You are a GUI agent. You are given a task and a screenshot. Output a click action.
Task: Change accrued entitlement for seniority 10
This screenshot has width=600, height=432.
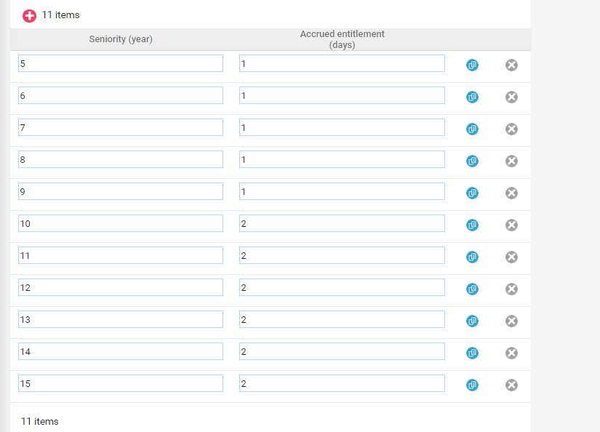coord(342,223)
